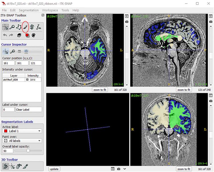Open the Layer Inspector stack icon
This screenshot has width=214, height=172.
tap(19, 35)
